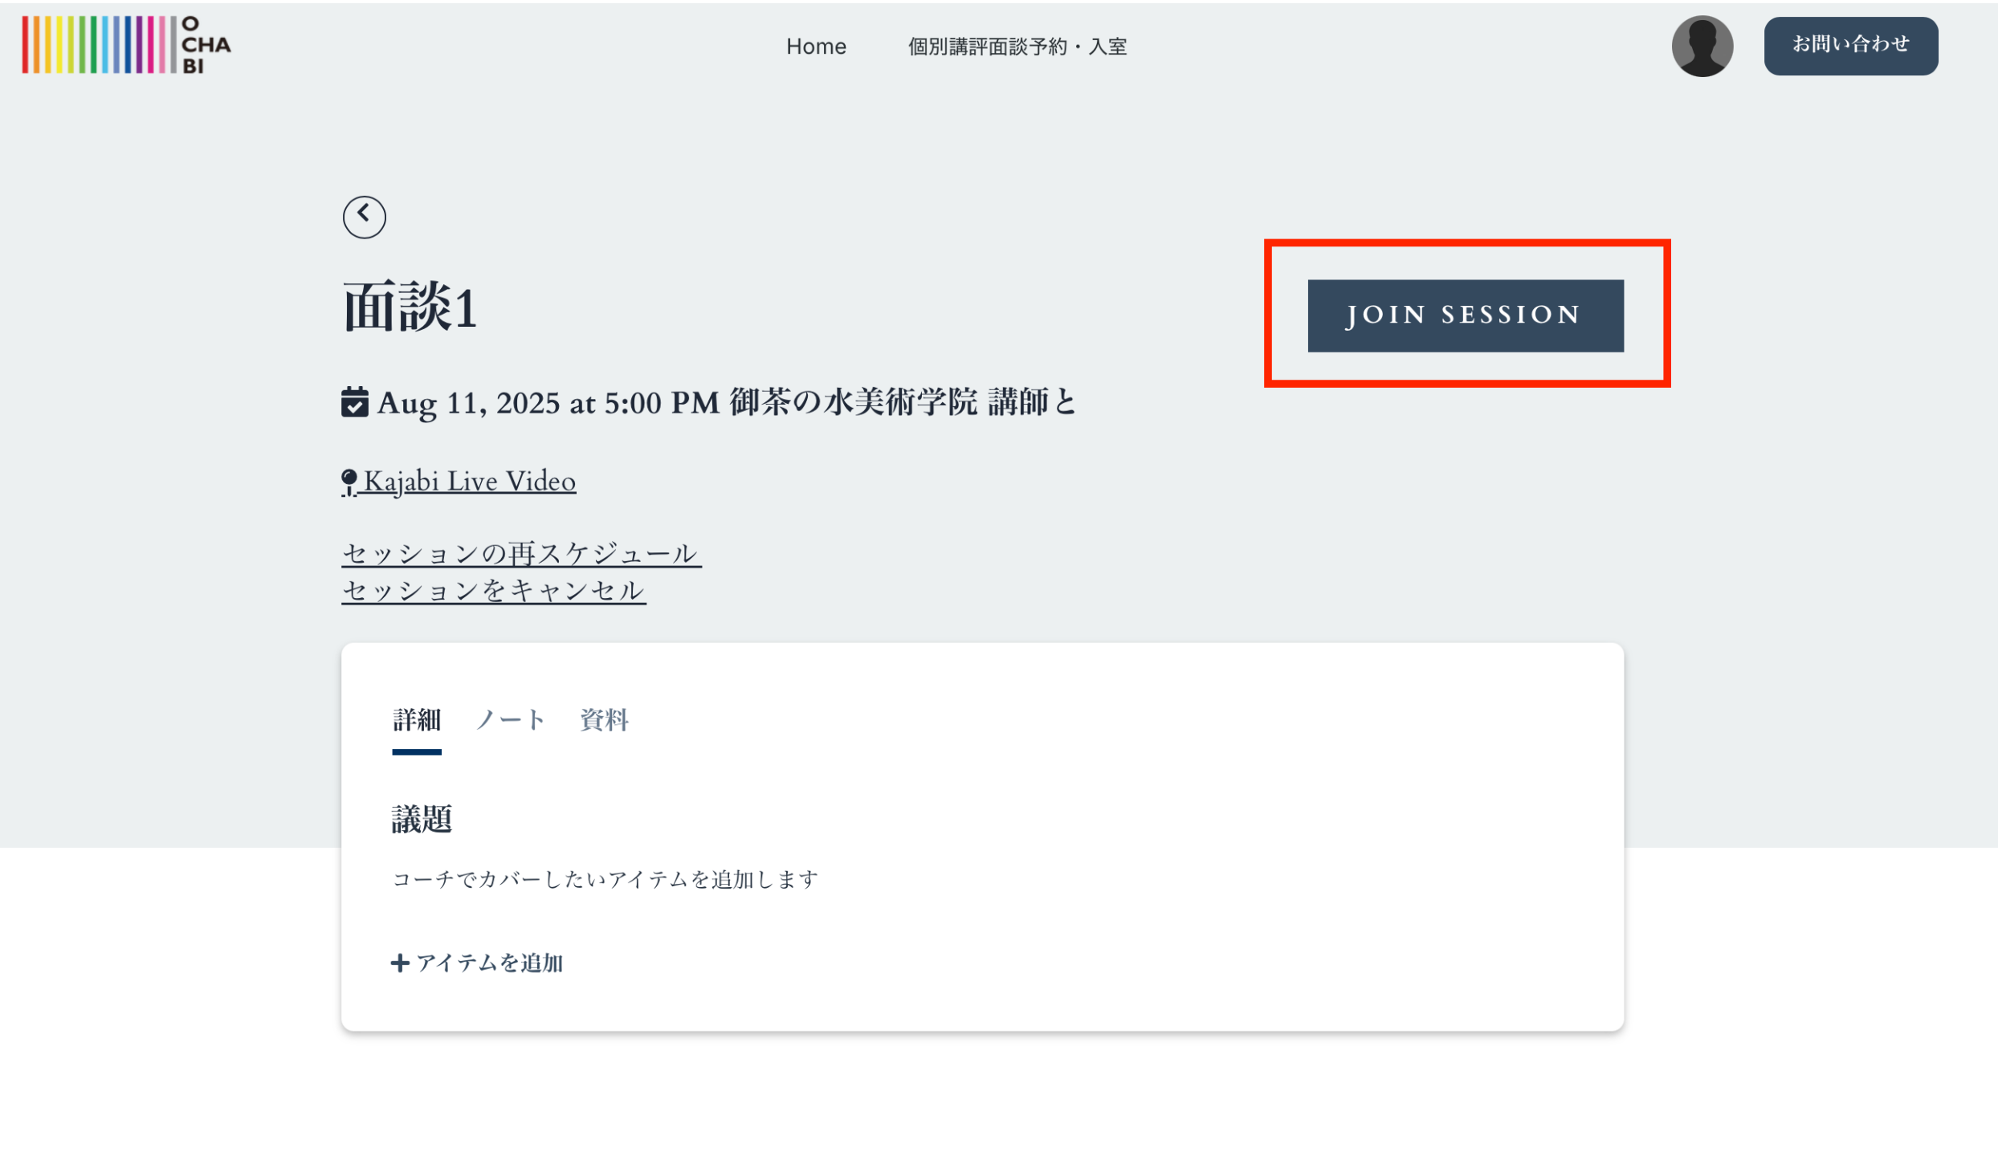
Task: Click the OCHABI rainbow logo
Action: (x=126, y=46)
